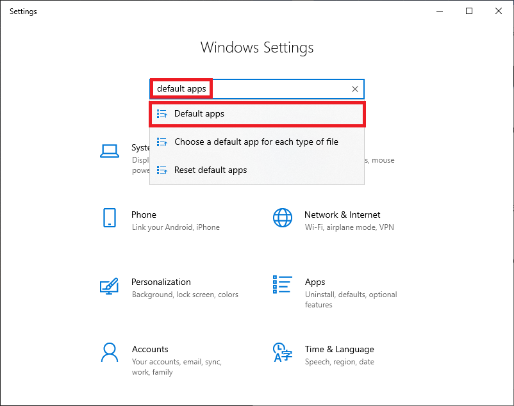Open the Phone settings icon
Viewport: 514px width, 406px height.
tap(110, 218)
